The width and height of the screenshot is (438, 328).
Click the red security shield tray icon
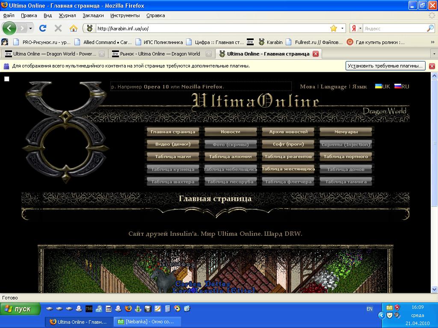(397, 307)
